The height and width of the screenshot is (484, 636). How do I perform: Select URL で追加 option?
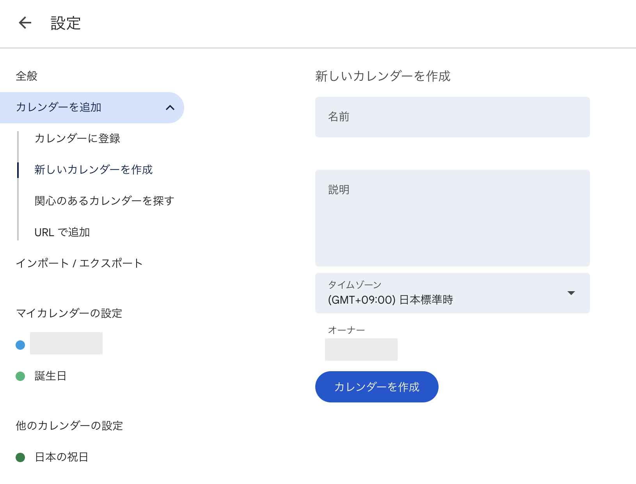[x=62, y=232]
